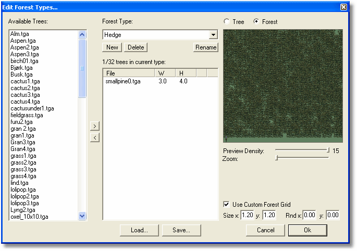Click the 3.0 width value cell
This screenshot has width=357, height=251.
[x=163, y=81]
